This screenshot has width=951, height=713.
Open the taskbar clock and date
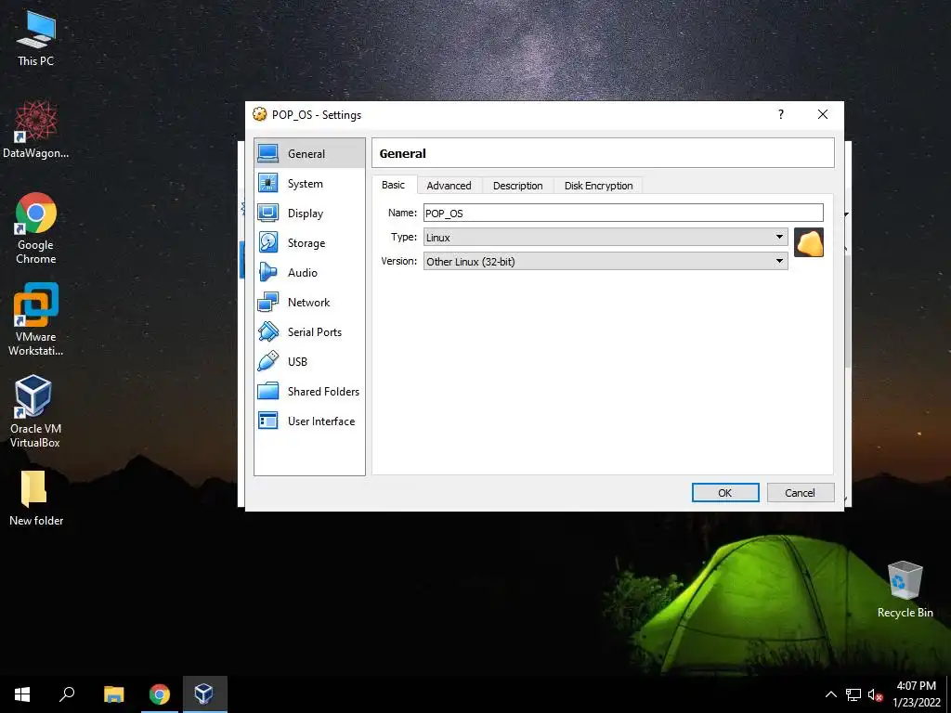916,694
